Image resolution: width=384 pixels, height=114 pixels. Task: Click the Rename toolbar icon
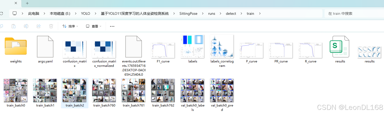26,26
